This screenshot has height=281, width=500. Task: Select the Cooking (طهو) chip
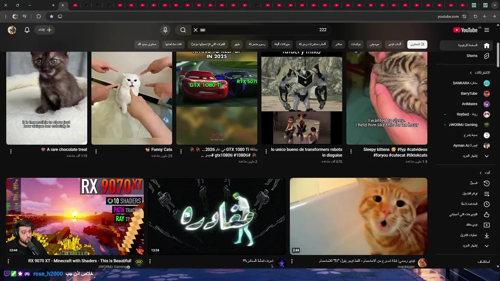tap(237, 44)
